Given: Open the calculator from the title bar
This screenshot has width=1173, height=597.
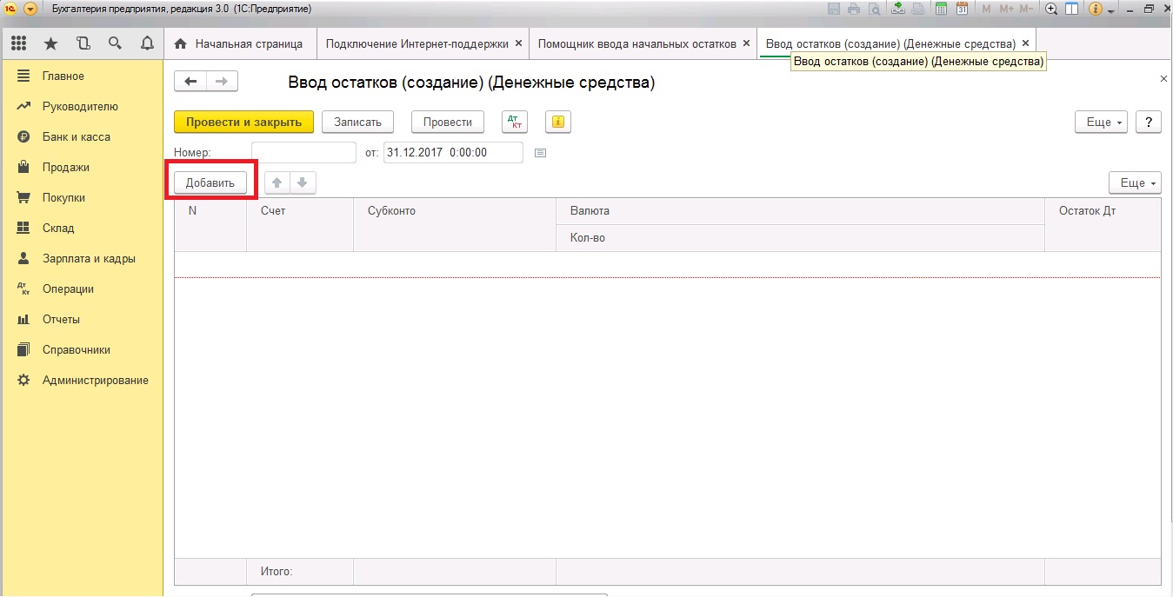Looking at the screenshot, I should (x=941, y=9).
